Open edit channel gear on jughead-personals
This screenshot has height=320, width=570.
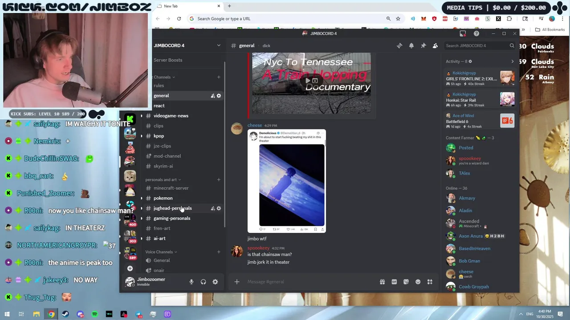[219, 208]
